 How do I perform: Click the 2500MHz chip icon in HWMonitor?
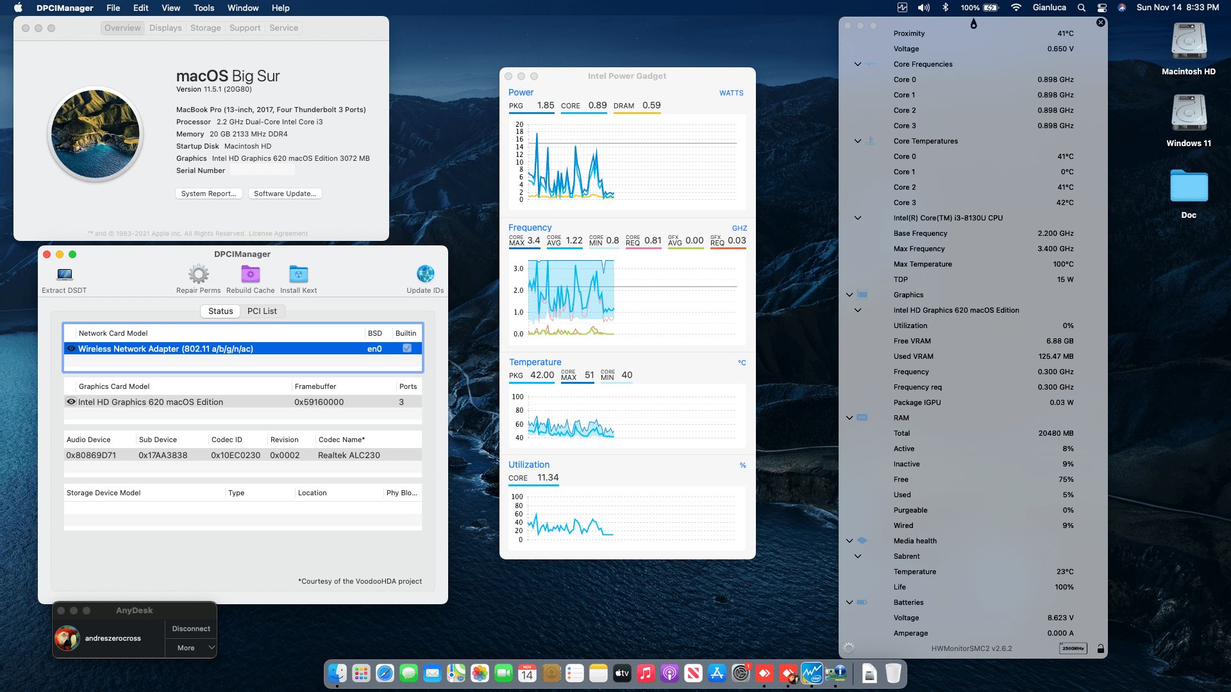point(1073,648)
